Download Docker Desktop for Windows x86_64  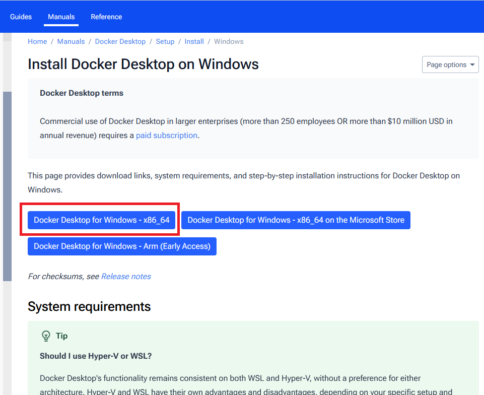click(101, 220)
